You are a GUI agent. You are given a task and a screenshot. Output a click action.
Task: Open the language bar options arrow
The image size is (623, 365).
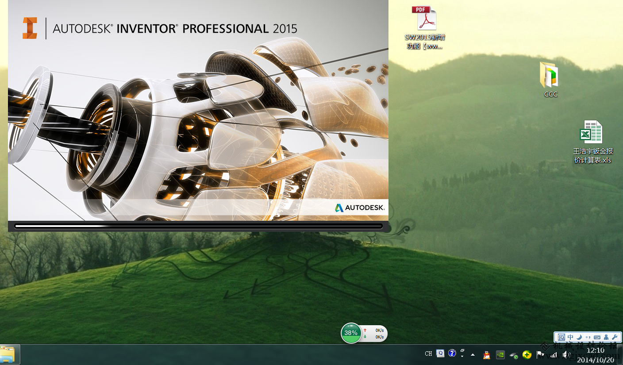[x=462, y=356]
